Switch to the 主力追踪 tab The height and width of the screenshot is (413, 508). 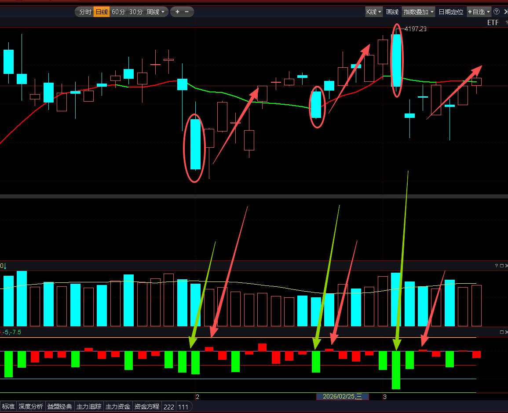click(x=88, y=406)
